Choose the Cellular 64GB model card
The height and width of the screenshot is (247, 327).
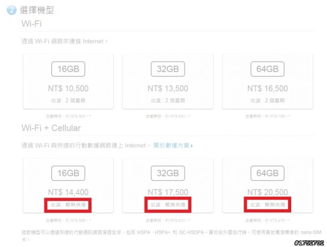[268, 185]
